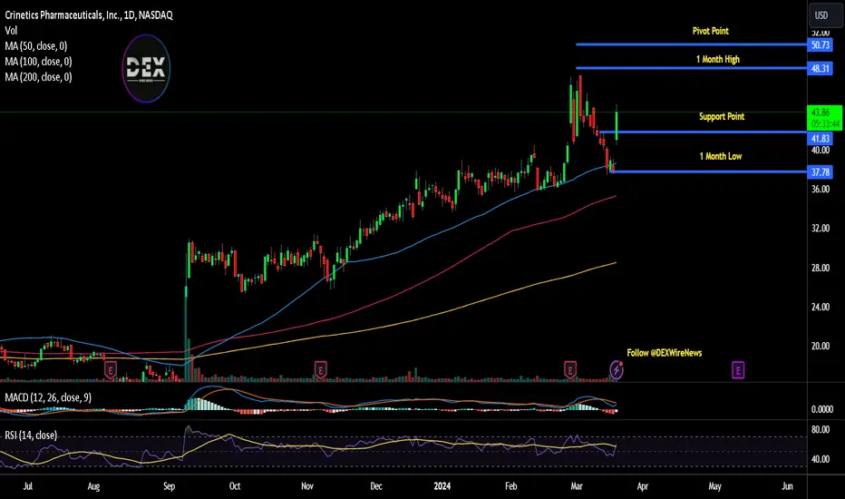Select the Vol indicator legend
This screenshot has height=499, width=845.
[11, 31]
